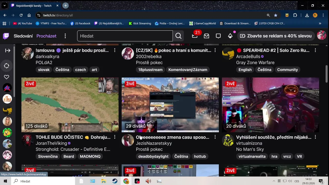Image resolution: width=329 pixels, height=185 pixels.
Task: Open the yellow ArcadeBulls sidebar channel avatar
Action: click(7, 110)
